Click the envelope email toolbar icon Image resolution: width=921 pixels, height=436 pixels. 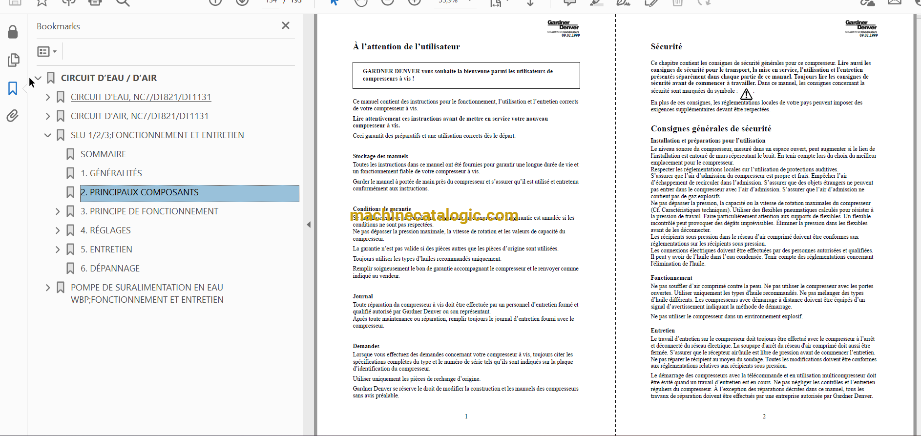pos(895,2)
